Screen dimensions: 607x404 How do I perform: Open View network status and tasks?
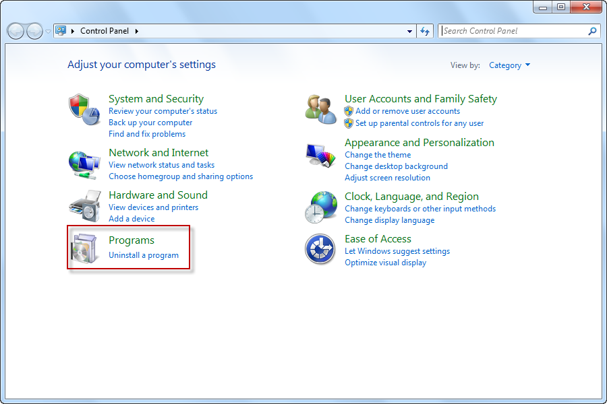(x=161, y=165)
